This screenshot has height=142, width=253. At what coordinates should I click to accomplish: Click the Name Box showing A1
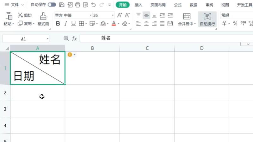[x=26, y=39]
